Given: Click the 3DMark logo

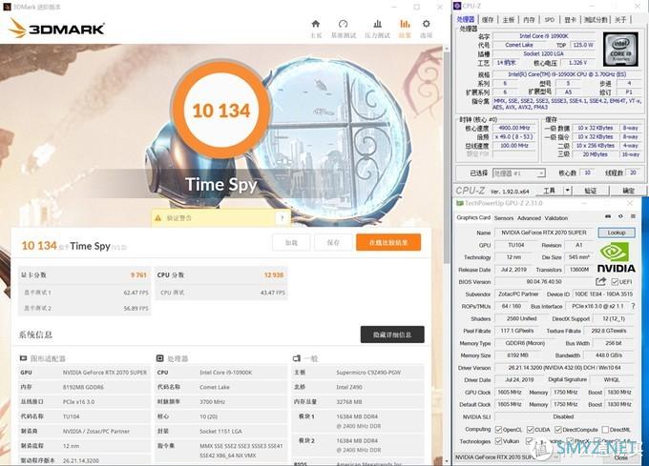Looking at the screenshot, I should (56, 28).
